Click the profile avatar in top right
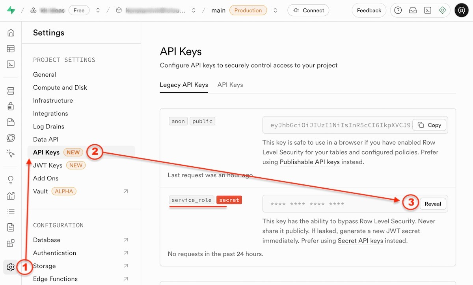 click(x=462, y=10)
